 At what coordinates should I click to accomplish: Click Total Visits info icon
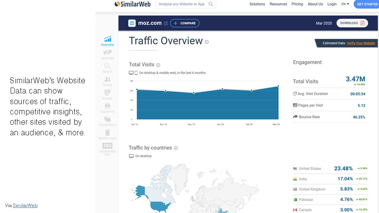pos(158,65)
